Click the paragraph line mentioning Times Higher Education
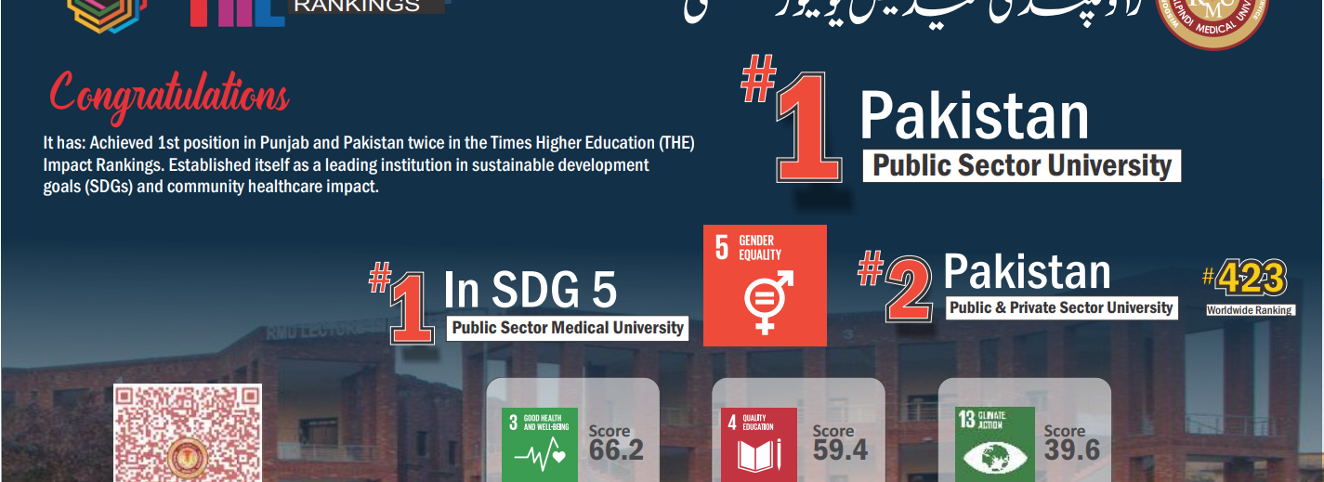This screenshot has width=1324, height=482. tap(369, 143)
